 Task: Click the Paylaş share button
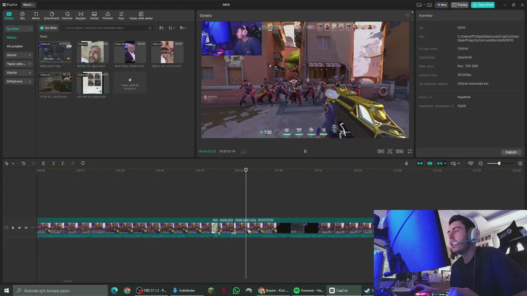coord(460,5)
